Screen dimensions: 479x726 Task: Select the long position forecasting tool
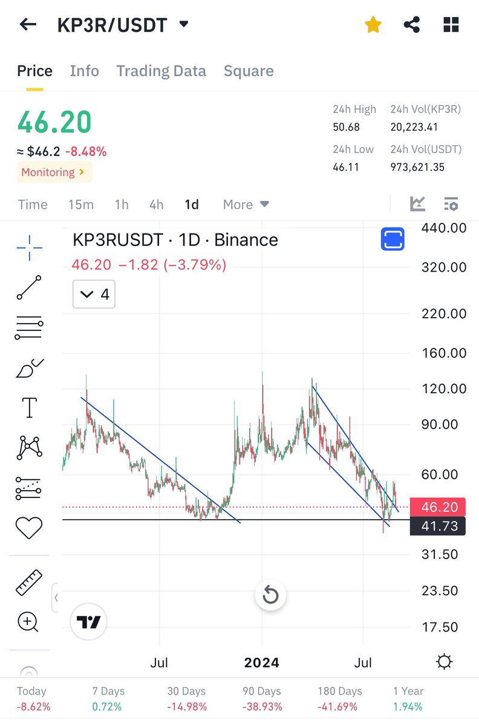click(29, 488)
